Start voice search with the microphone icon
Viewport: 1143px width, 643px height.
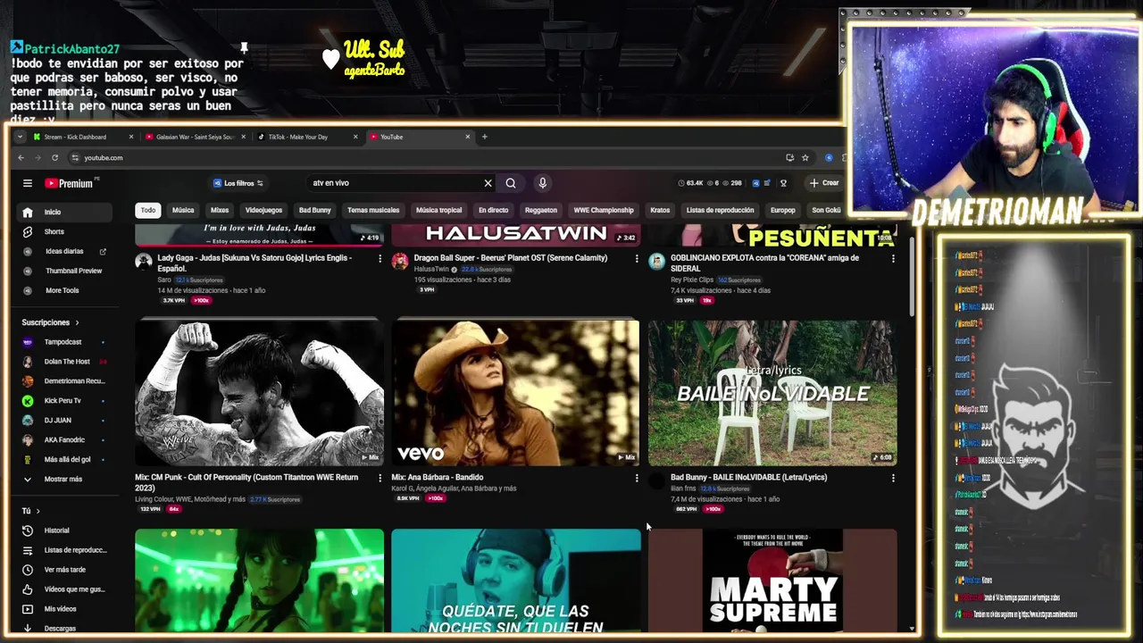pos(542,183)
